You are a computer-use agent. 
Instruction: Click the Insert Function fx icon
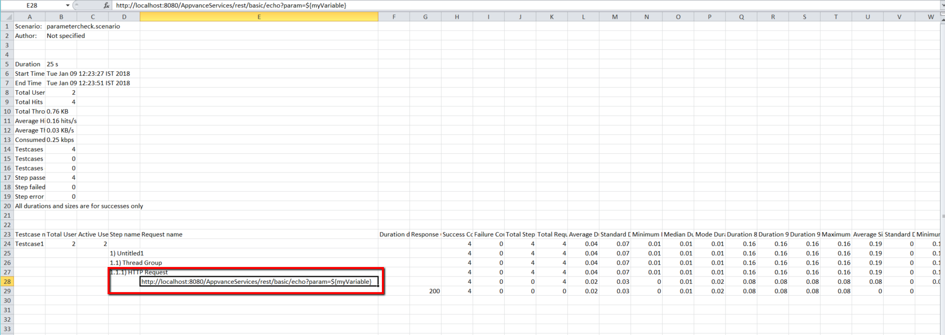pyautogui.click(x=106, y=5)
